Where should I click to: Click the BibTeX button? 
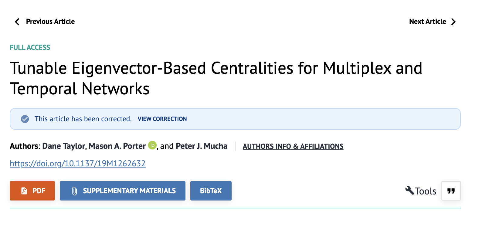coord(211,191)
